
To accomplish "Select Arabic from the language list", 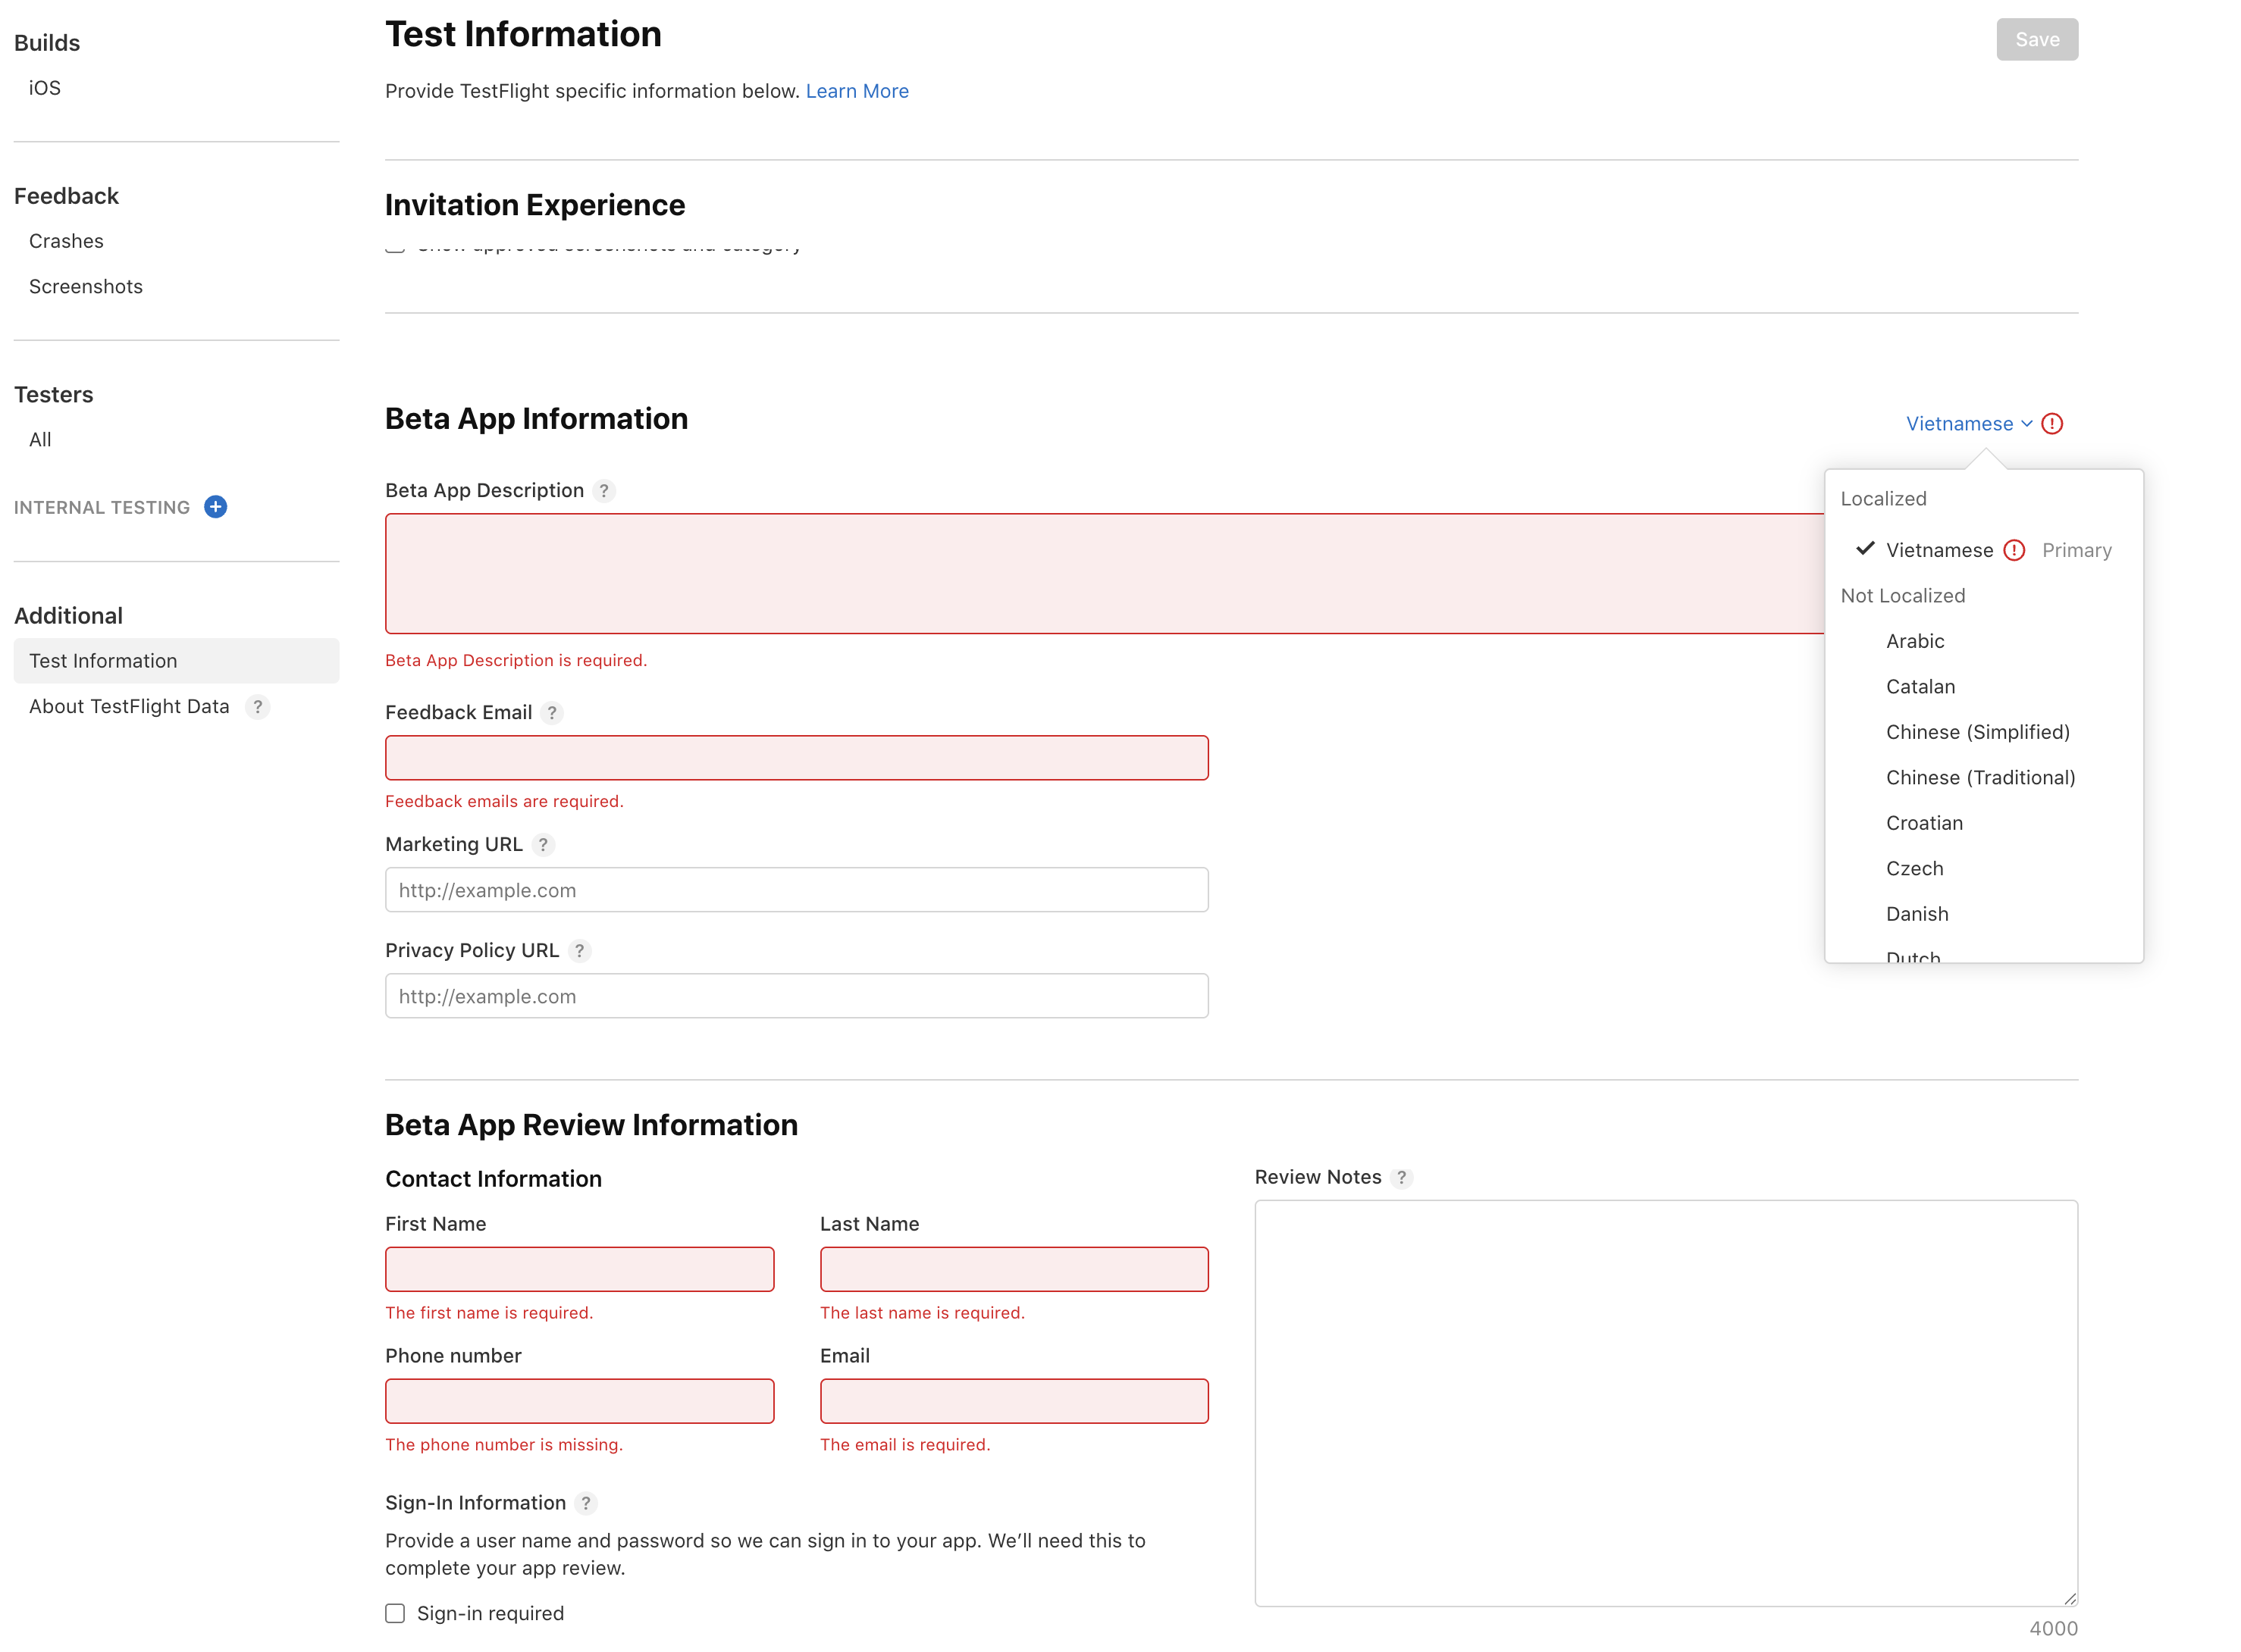I will (x=1915, y=642).
